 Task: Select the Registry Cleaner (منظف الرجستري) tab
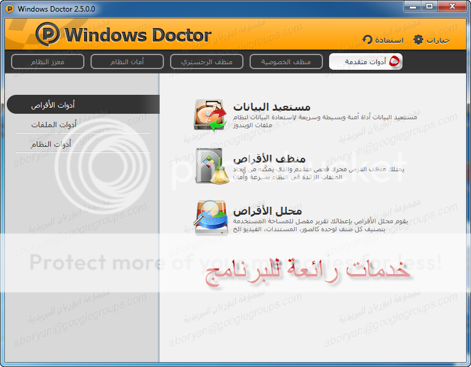[206, 62]
